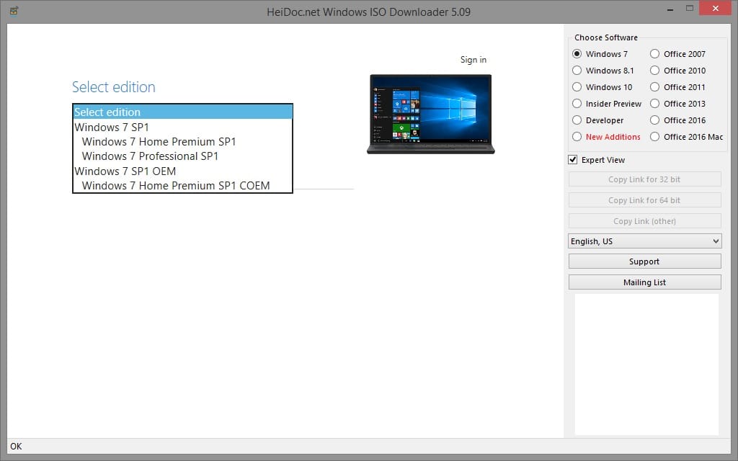Choose Windows 7 Professional SP1 edition
This screenshot has height=461, width=738.
point(182,156)
